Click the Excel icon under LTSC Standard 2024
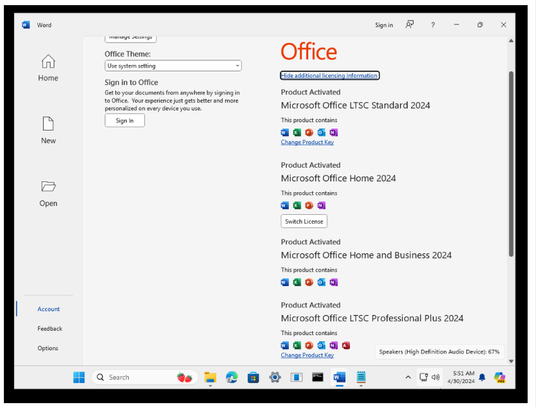This screenshot has width=536, height=407. 297,132
